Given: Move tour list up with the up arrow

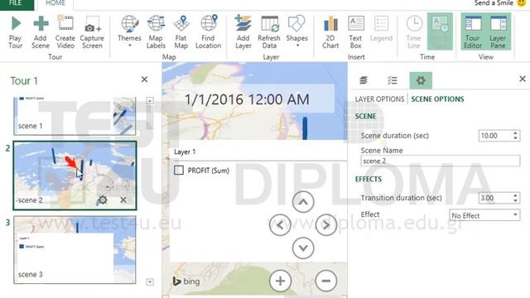Looking at the screenshot, I should [150, 101].
